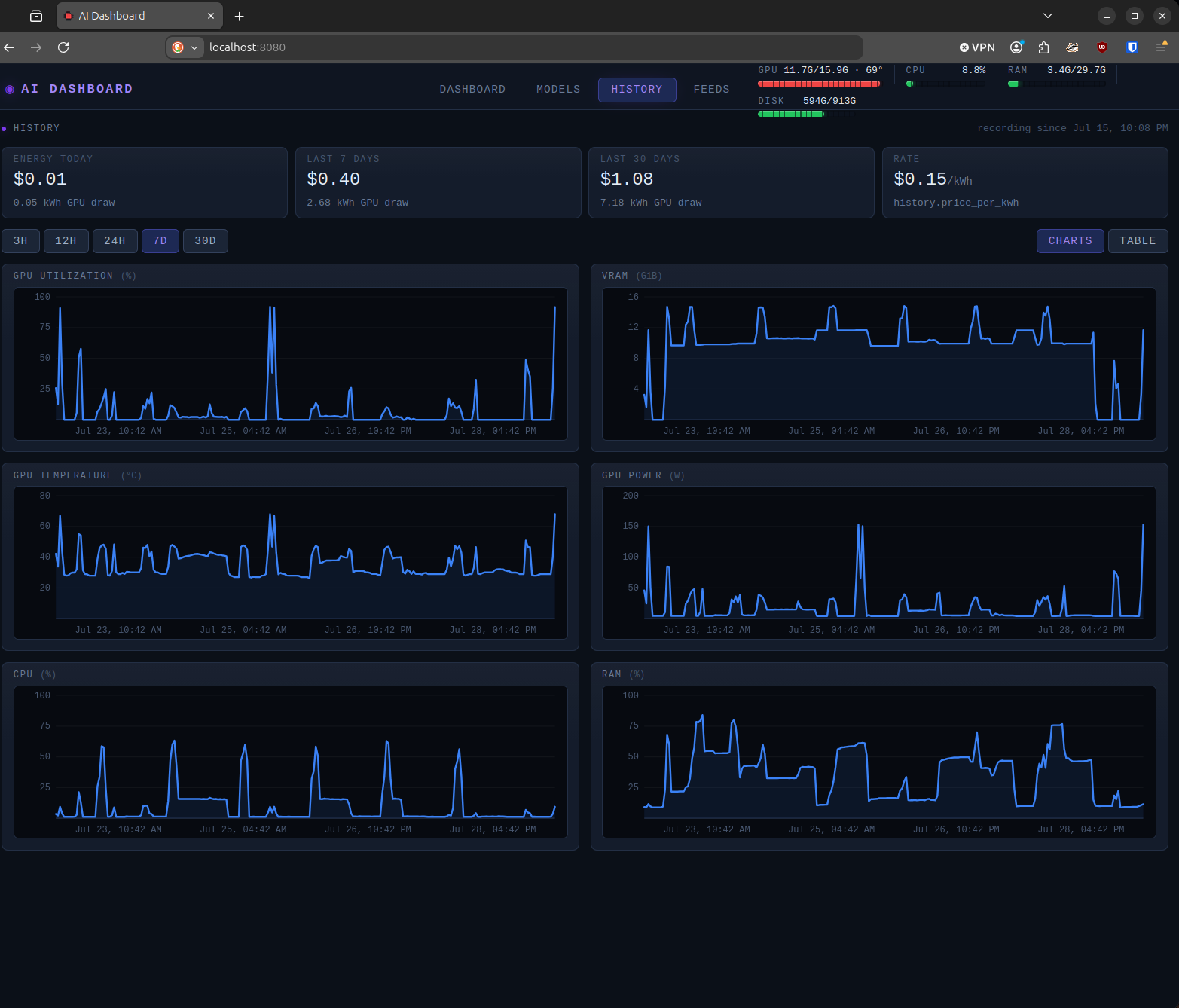Close the AI Dashboard tab

tap(211, 16)
